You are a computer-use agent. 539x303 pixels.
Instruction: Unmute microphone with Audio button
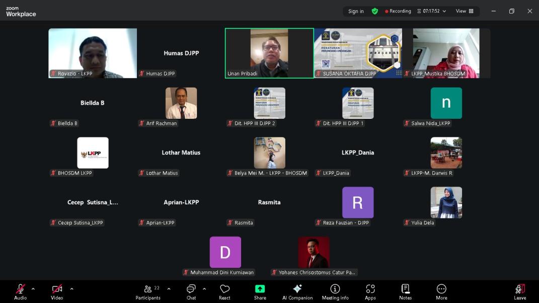[x=20, y=289]
